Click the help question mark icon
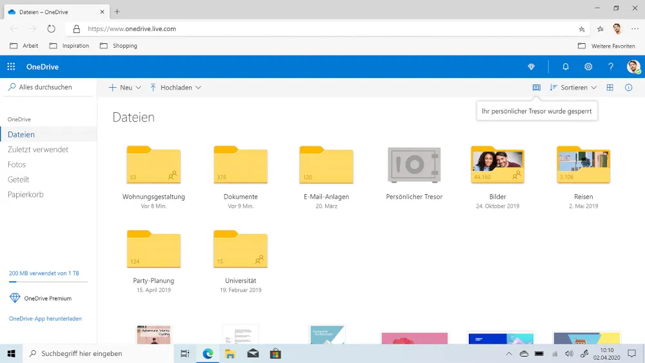 point(611,67)
